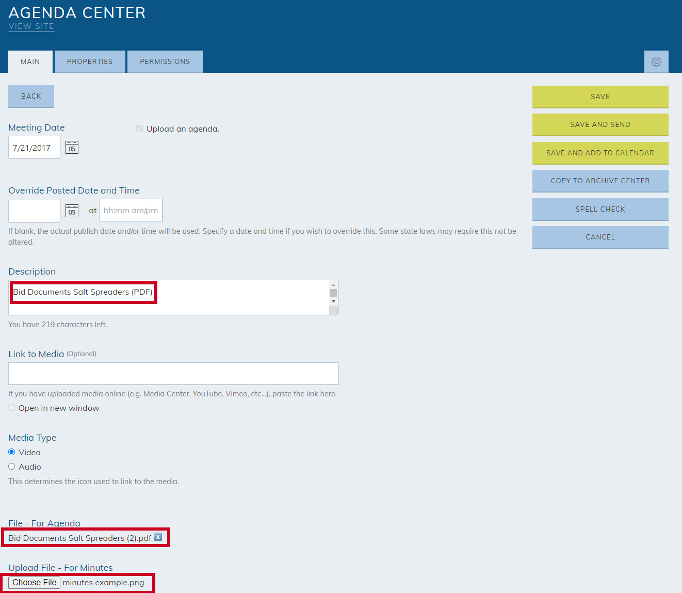Switch to the Properties tab
Image resolution: width=682 pixels, height=593 pixels.
tap(90, 61)
